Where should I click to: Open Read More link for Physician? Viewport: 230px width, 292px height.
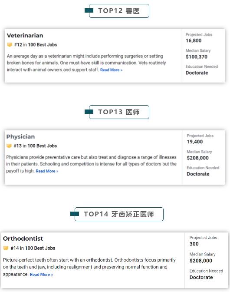[x=47, y=171]
